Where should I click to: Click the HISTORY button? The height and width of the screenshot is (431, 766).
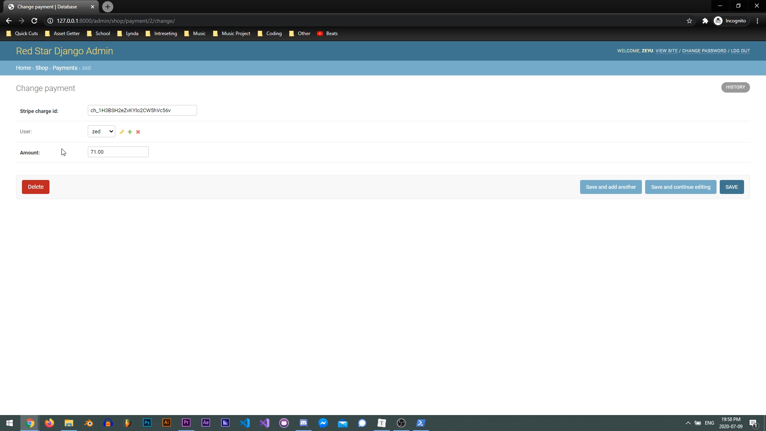(735, 87)
